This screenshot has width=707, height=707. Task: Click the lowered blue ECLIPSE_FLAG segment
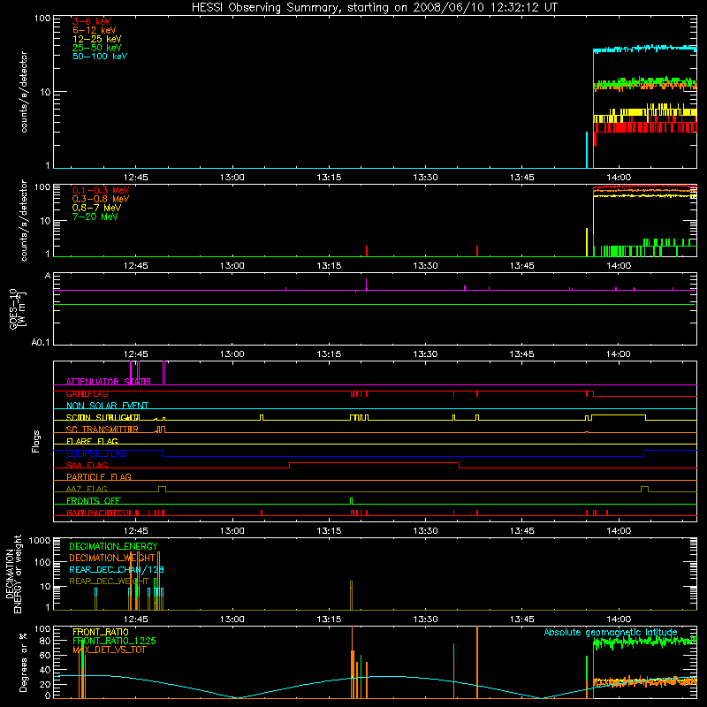coord(404,456)
